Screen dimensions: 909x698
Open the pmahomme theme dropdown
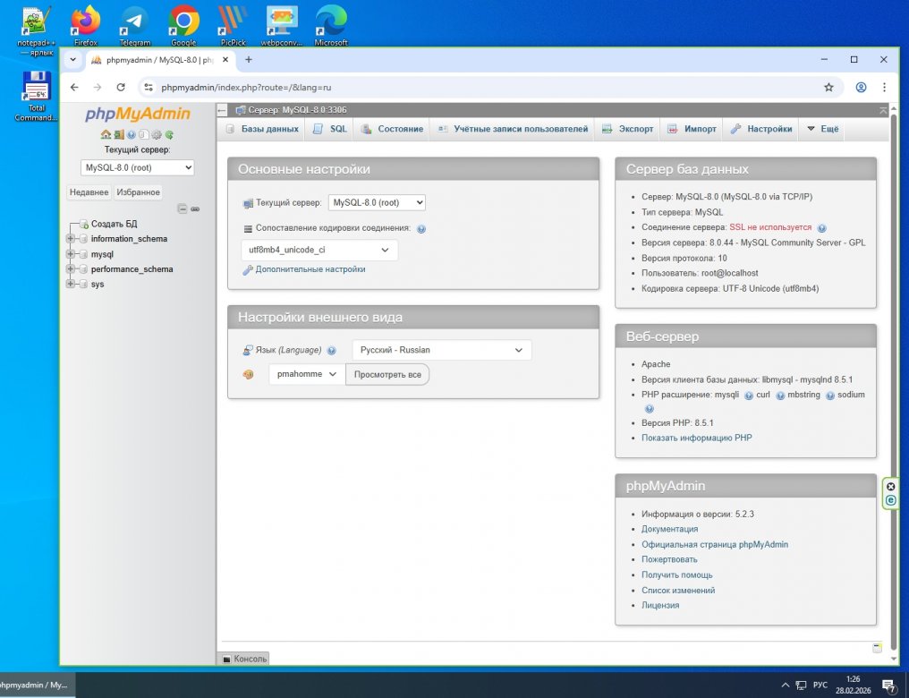pyautogui.click(x=307, y=375)
